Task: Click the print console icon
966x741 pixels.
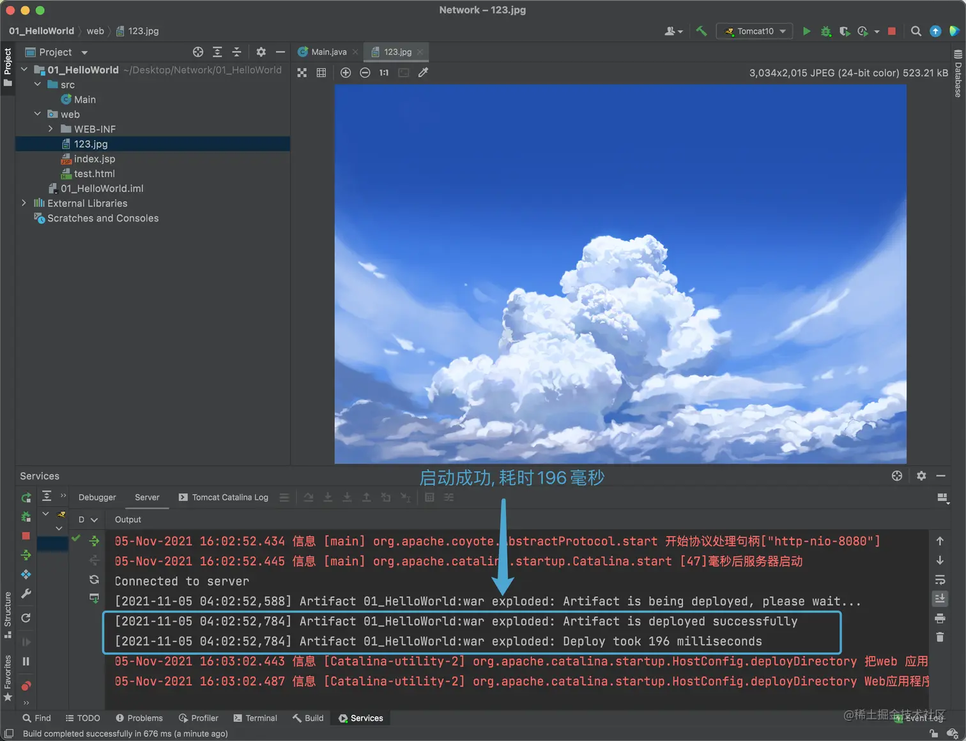Action: pyautogui.click(x=940, y=618)
